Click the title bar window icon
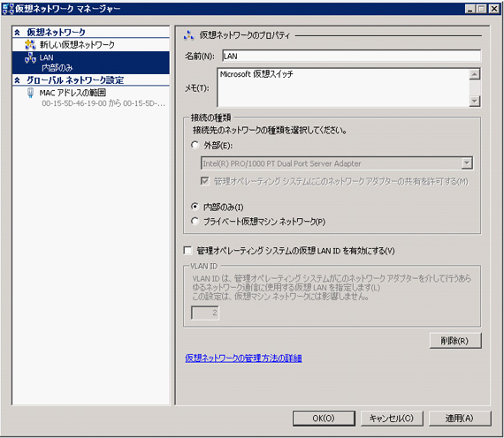 click(x=7, y=9)
